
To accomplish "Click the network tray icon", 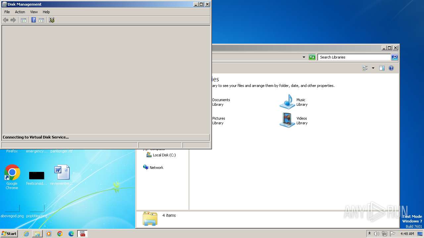I will click(385, 234).
